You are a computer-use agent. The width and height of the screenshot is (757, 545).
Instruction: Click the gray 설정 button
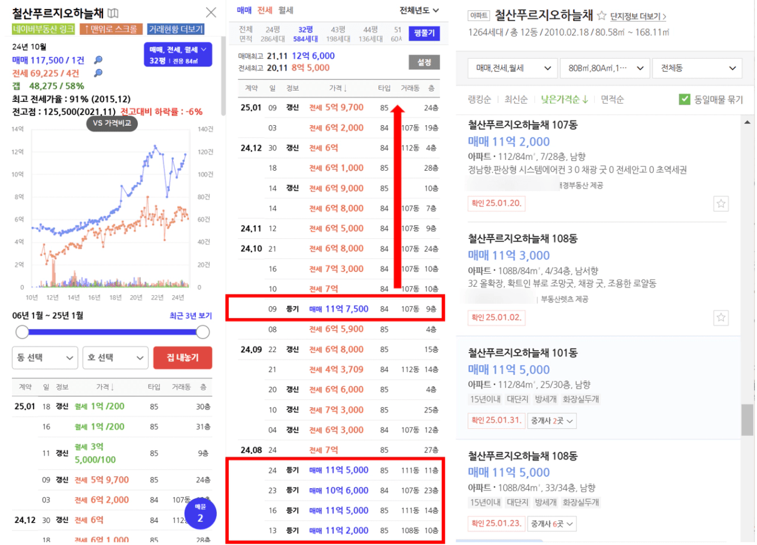click(x=424, y=62)
